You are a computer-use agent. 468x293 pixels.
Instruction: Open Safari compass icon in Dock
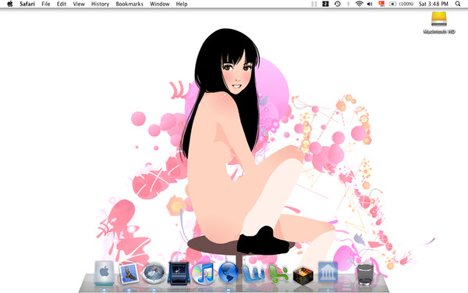pyautogui.click(x=154, y=273)
